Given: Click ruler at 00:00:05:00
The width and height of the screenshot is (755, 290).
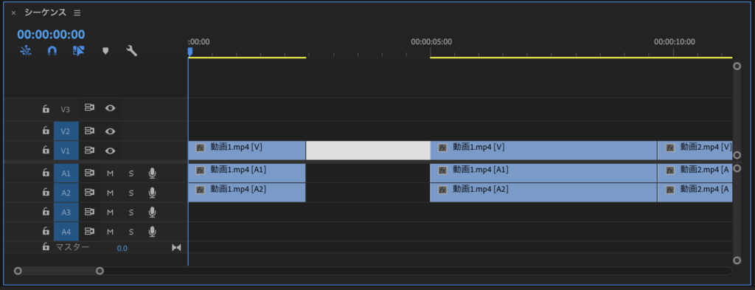Looking at the screenshot, I should 431,42.
